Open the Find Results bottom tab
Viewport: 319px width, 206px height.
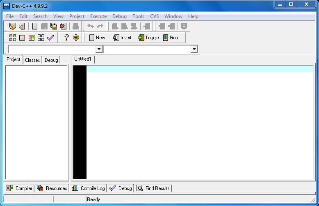153,188
